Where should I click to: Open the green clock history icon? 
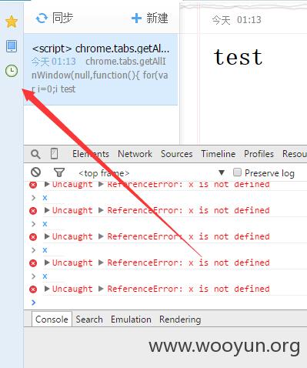tap(12, 71)
